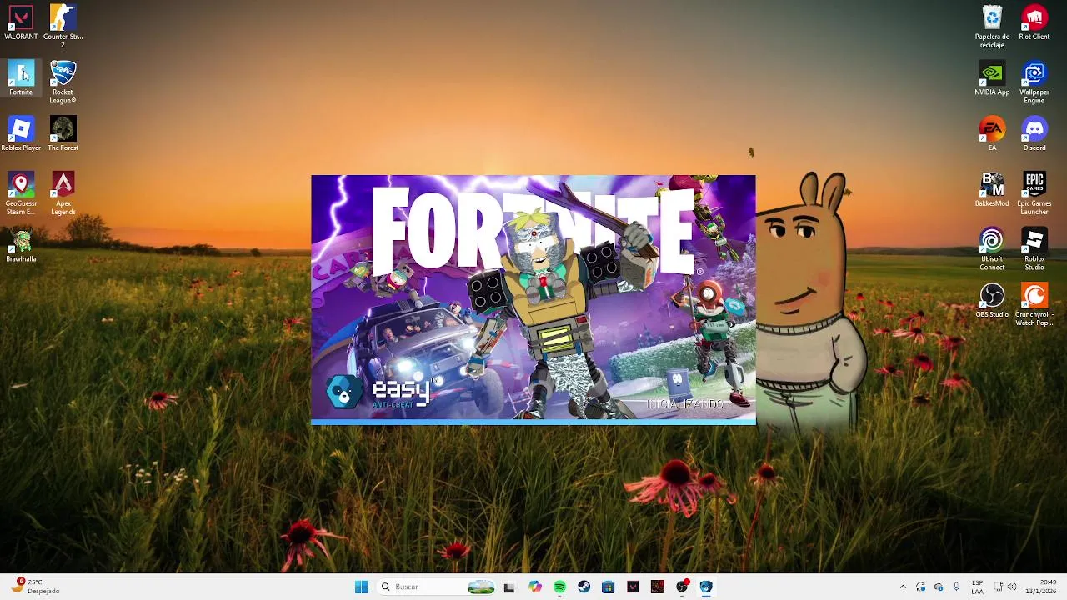The height and width of the screenshot is (600, 1067).
Task: Open Microsoft Store from the taskbar
Action: [x=608, y=587]
